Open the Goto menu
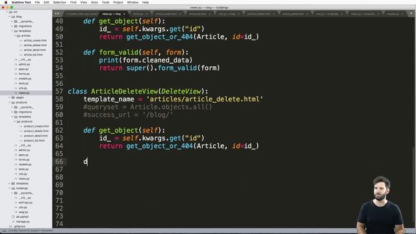 click(x=94, y=2)
